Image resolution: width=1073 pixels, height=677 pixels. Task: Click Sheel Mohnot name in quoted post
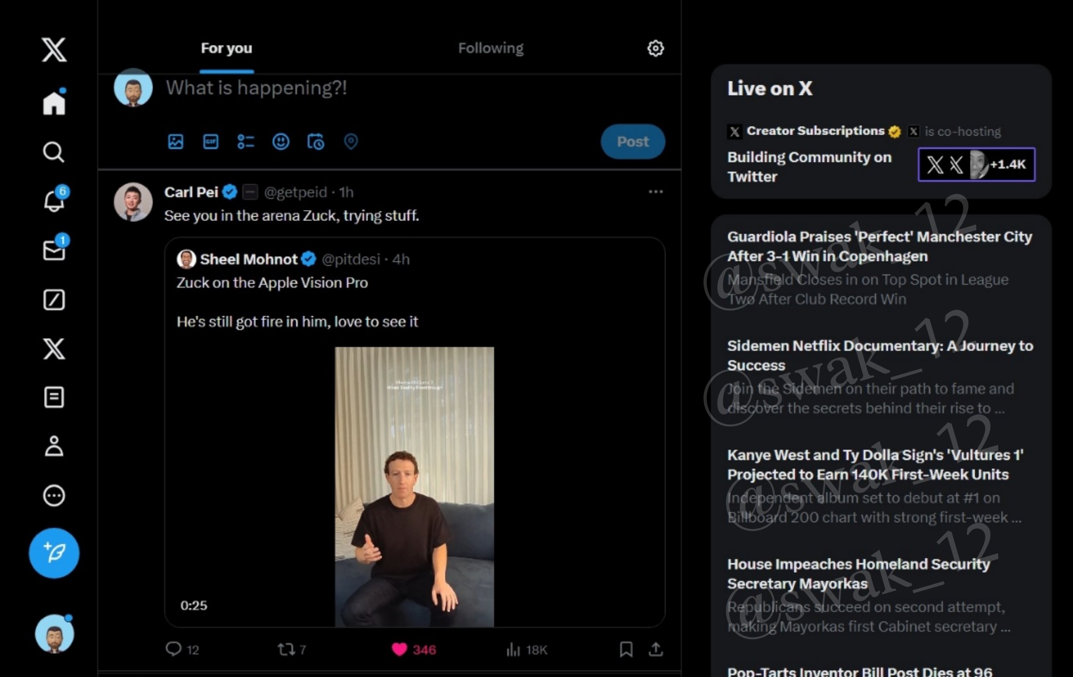click(249, 259)
